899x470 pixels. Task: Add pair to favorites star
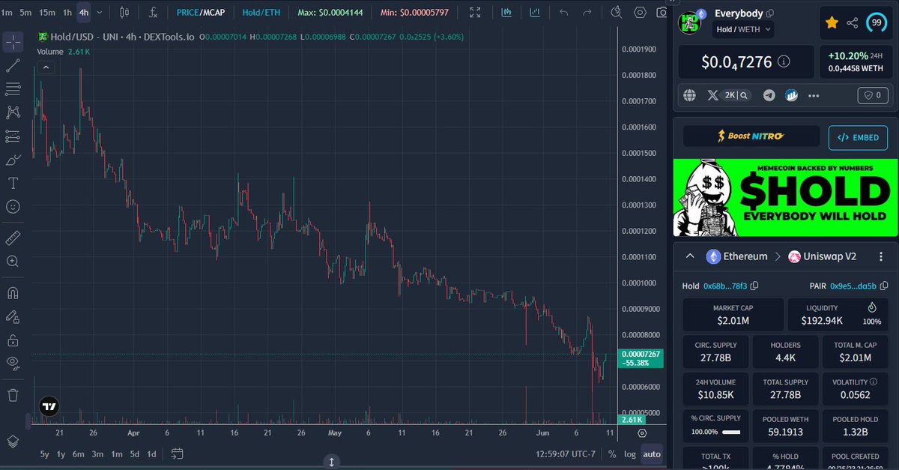pos(832,23)
